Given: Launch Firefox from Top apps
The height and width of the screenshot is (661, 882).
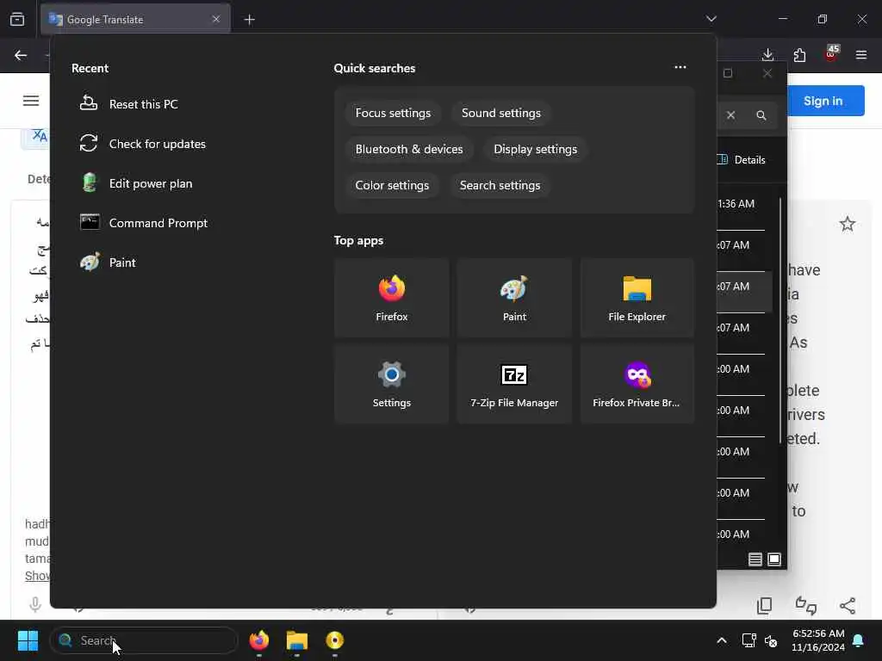Looking at the screenshot, I should 392,298.
